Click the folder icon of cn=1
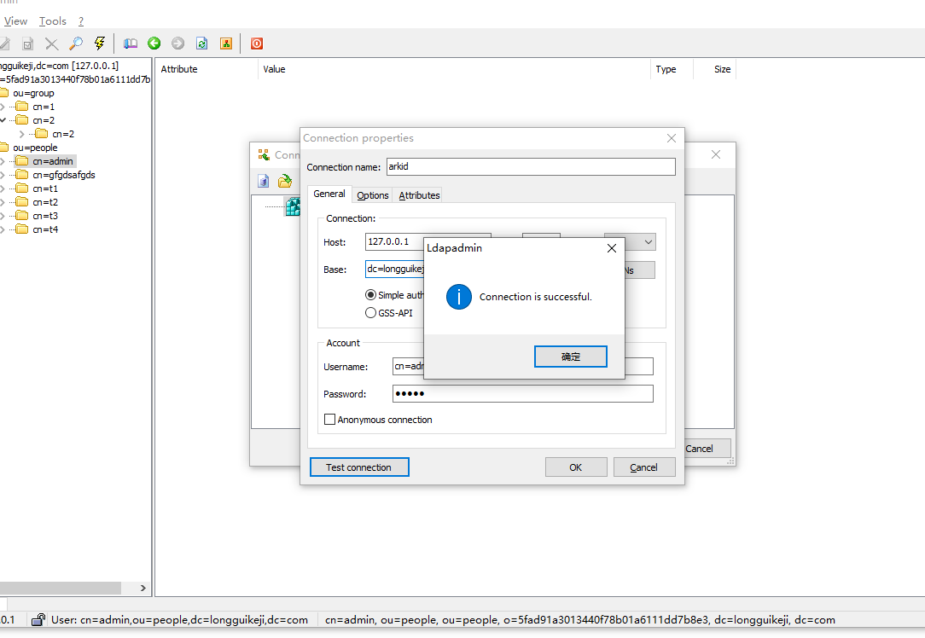This screenshot has height=638, width=925. pos(22,106)
